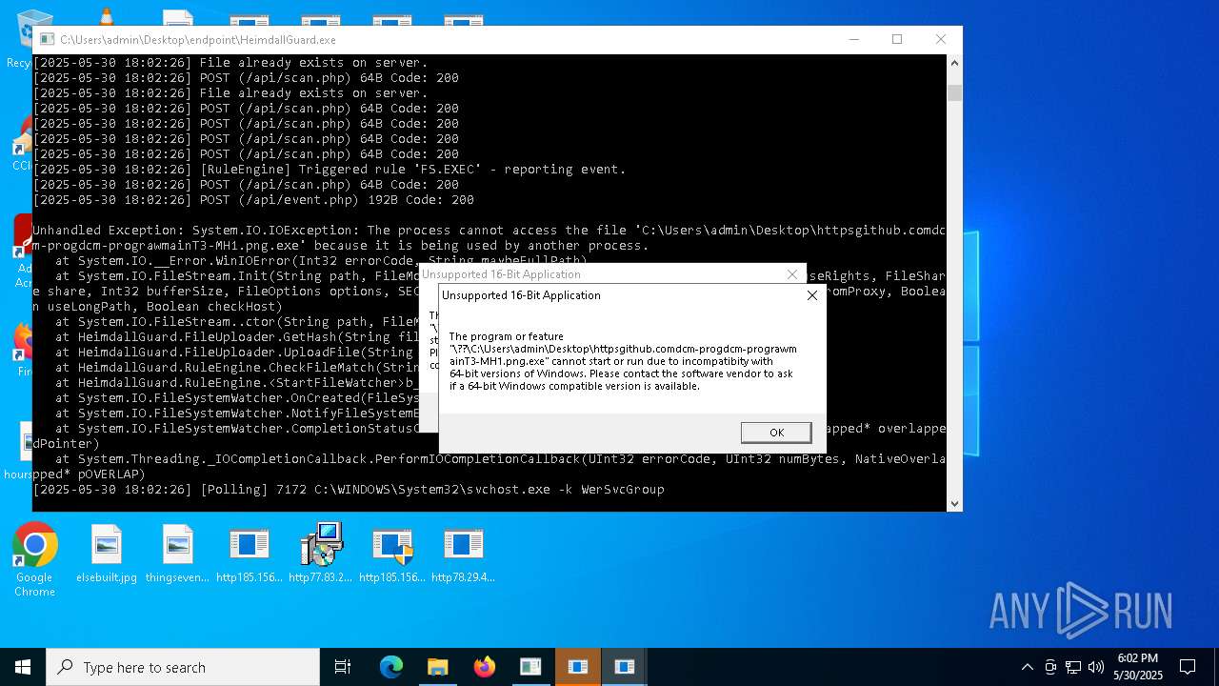The image size is (1219, 686).
Task: Click the 'POST (/api/event.php) 192B Code: 200' line
Action: coord(253,200)
